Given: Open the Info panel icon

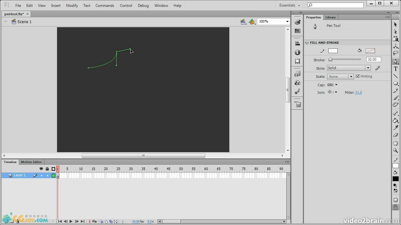Looking at the screenshot, I should click(297, 52).
